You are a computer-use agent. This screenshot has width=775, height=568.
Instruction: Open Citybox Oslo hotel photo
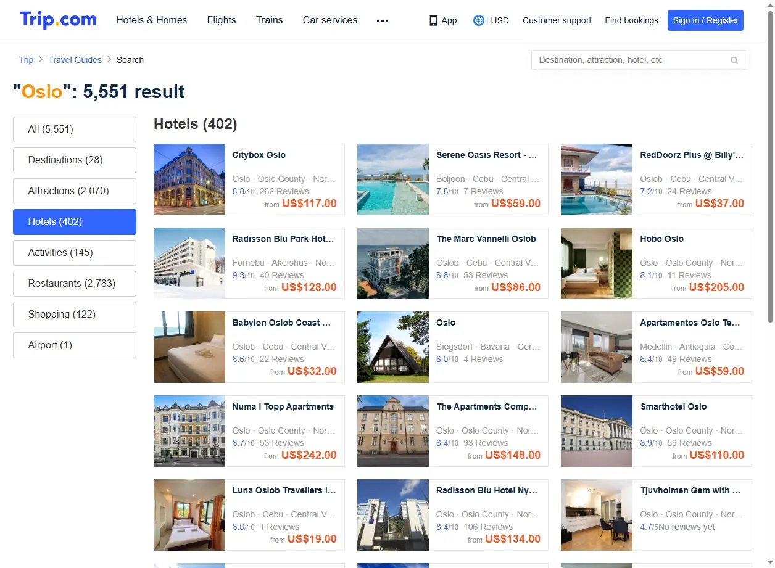click(189, 179)
